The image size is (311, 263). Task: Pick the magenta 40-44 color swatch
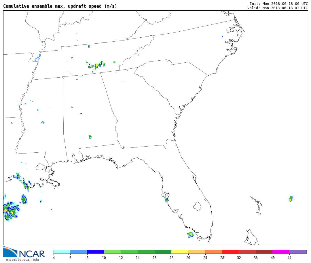(281, 252)
